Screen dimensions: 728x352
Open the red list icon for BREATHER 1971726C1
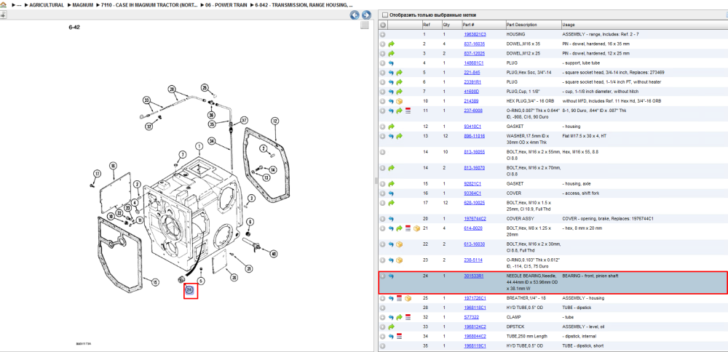tap(399, 298)
